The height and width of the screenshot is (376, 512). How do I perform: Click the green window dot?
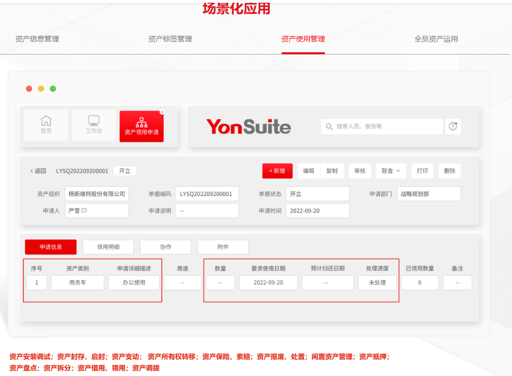point(53,89)
